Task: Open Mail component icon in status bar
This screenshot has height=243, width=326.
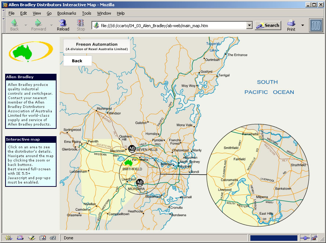Action: (x=20, y=238)
